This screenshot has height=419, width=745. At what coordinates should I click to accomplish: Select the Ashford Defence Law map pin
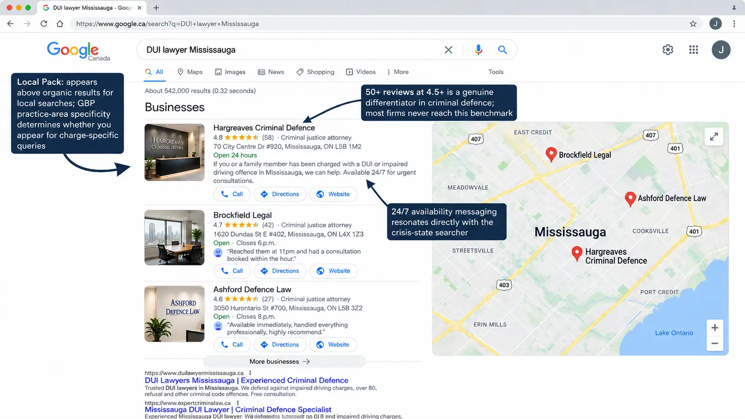pyautogui.click(x=630, y=199)
